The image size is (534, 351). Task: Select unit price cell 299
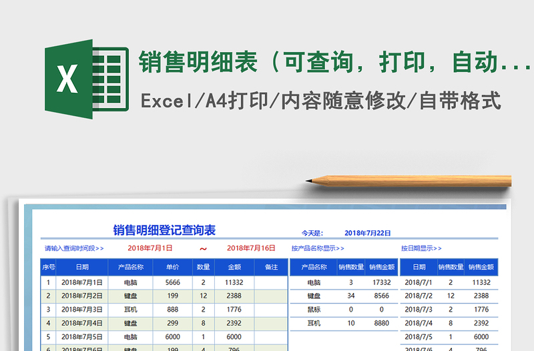(173, 323)
